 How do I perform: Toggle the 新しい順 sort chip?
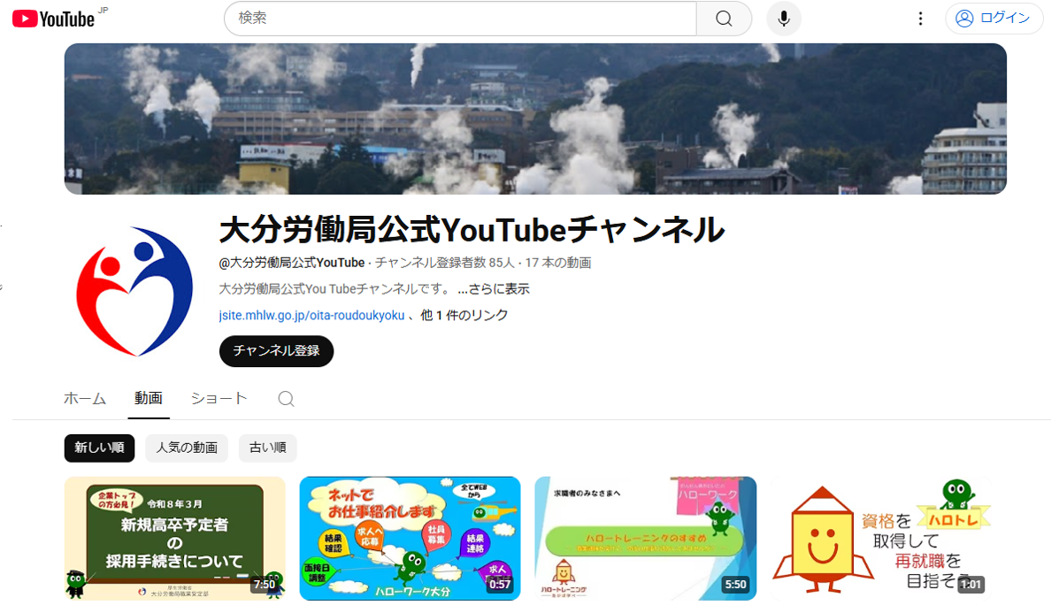click(x=99, y=448)
